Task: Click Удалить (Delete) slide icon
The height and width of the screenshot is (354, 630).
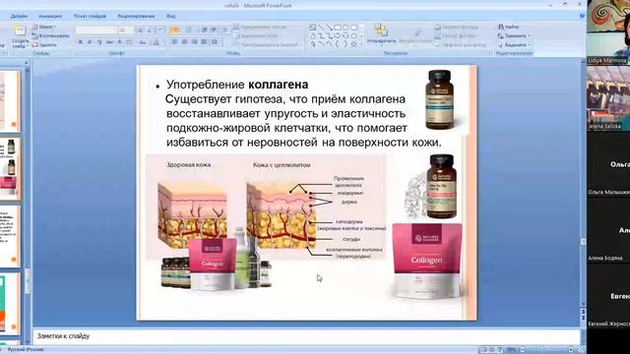Action: (x=35, y=45)
